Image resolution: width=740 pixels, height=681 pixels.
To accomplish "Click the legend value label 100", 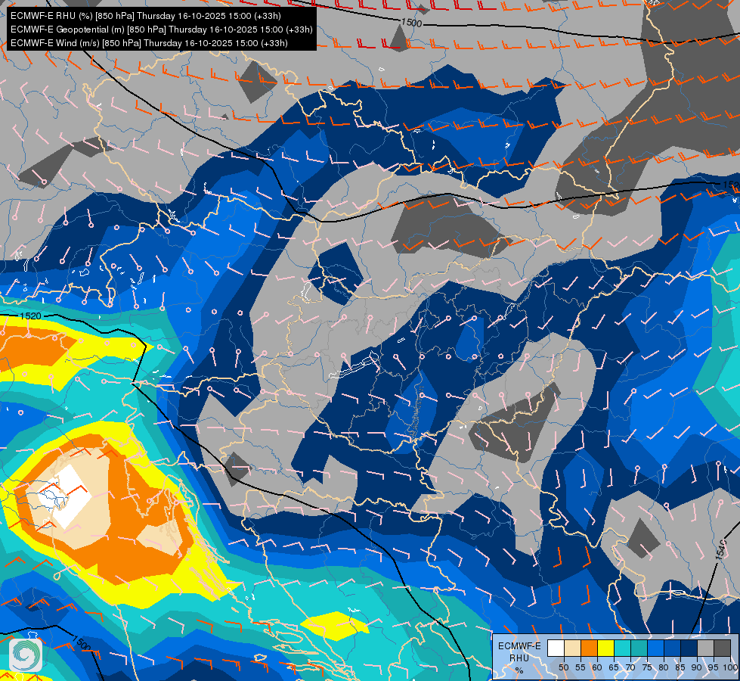I will click(730, 667).
